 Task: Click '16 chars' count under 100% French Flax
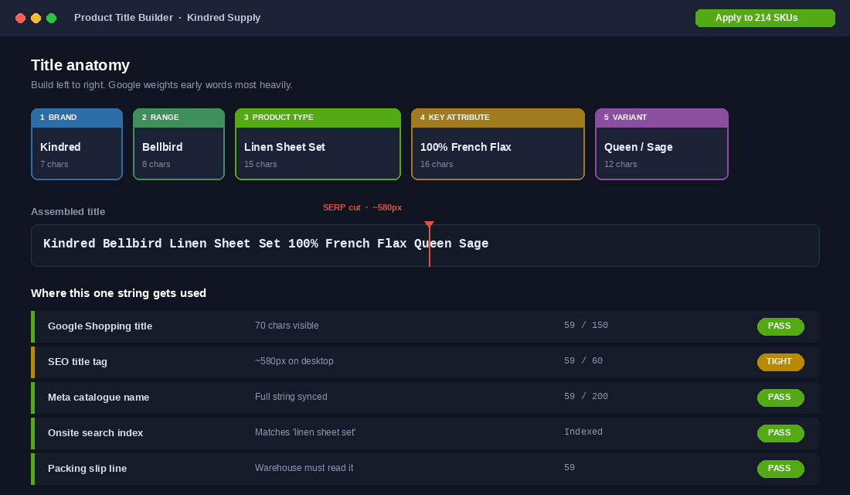click(x=437, y=165)
